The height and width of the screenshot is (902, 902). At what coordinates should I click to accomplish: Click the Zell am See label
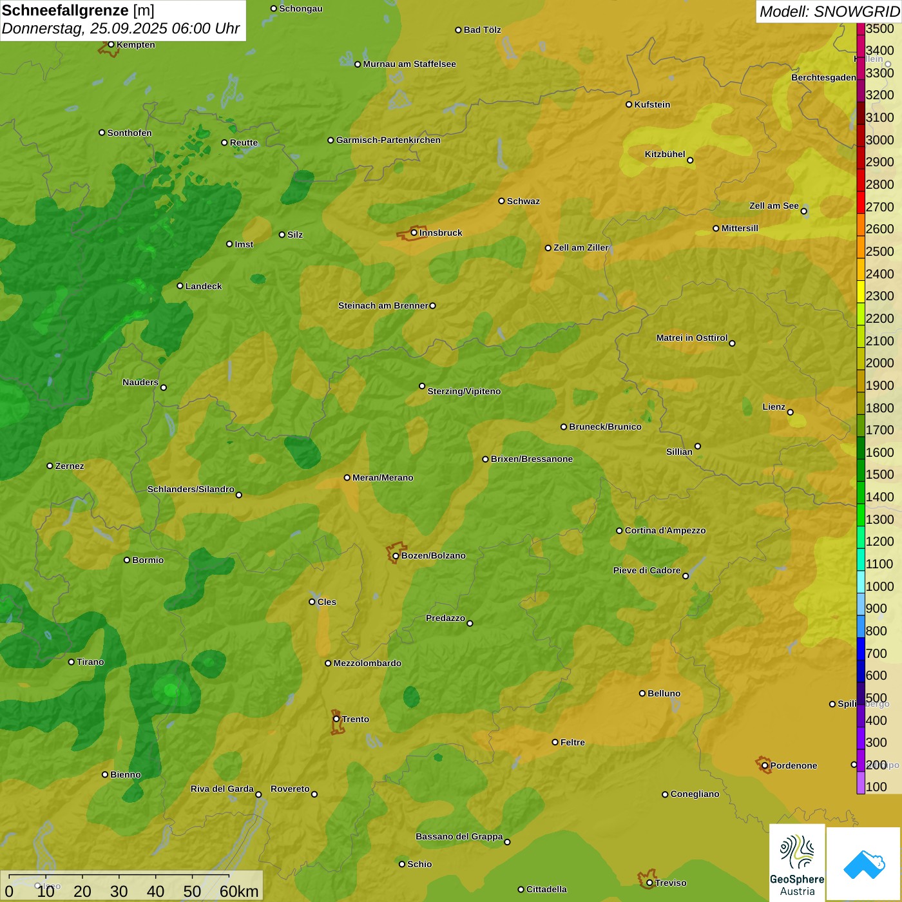(x=774, y=206)
